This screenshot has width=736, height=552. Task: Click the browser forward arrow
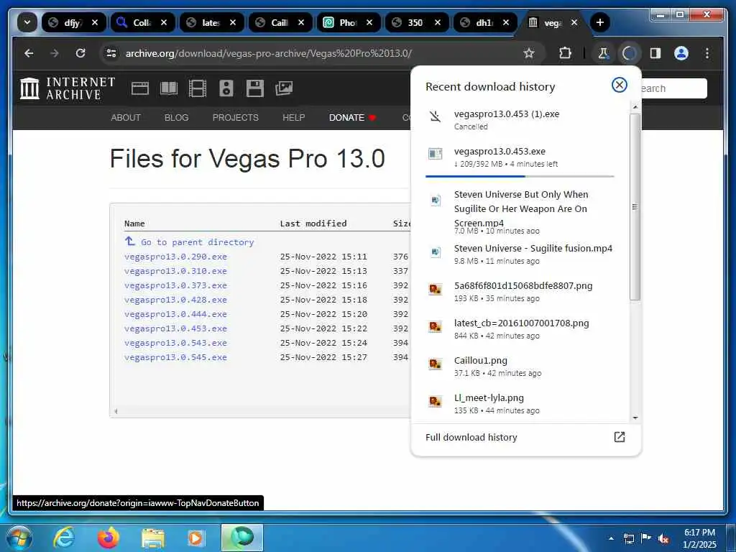pyautogui.click(x=55, y=53)
